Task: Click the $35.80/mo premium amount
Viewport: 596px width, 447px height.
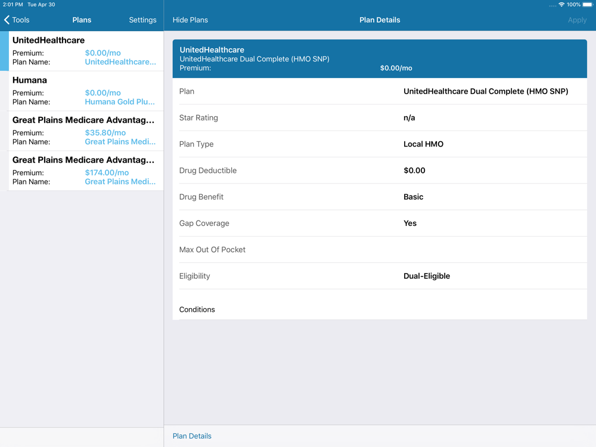Action: 105,133
